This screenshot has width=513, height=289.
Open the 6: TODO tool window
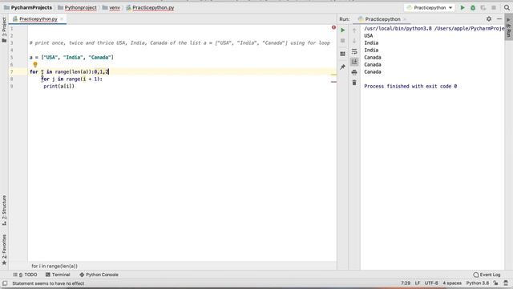[25, 275]
